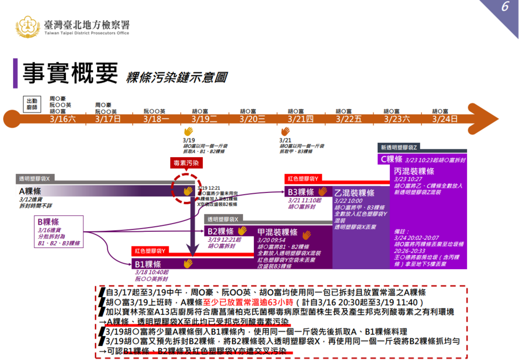This screenshot has width=519, height=360.
Task: Click the yellow hand icon above the 3/19 note
Action: 188,132
